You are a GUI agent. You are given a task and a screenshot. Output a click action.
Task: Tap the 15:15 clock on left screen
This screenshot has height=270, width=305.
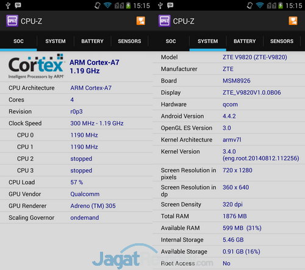[x=142, y=5]
